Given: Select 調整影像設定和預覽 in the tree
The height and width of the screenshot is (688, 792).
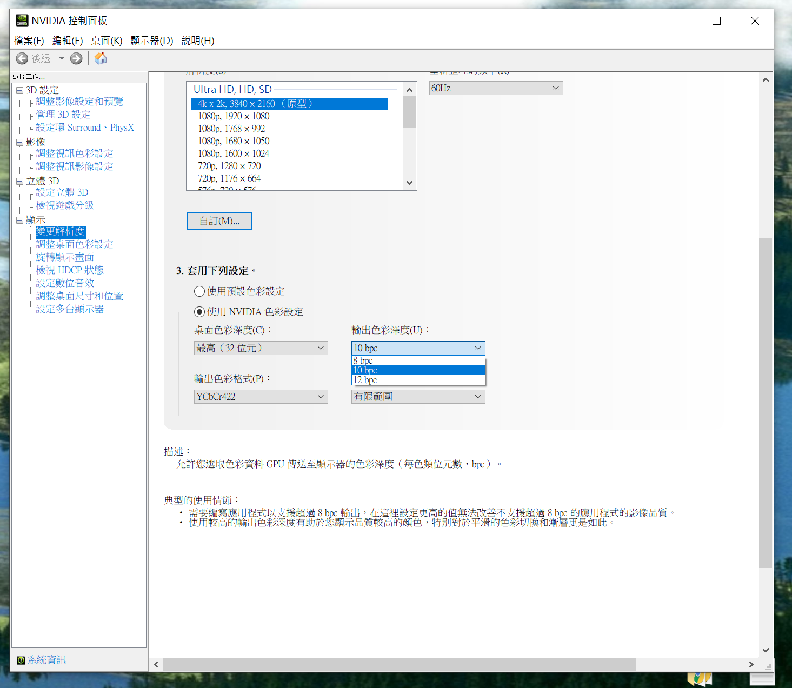Looking at the screenshot, I should [x=79, y=102].
